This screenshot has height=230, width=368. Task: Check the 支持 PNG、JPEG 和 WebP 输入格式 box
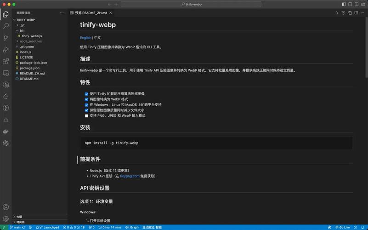pos(86,116)
